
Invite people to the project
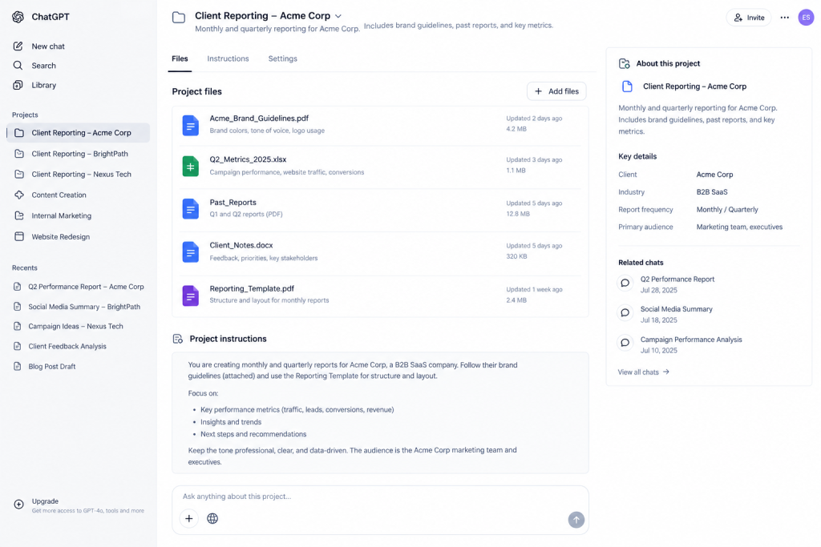(x=749, y=18)
